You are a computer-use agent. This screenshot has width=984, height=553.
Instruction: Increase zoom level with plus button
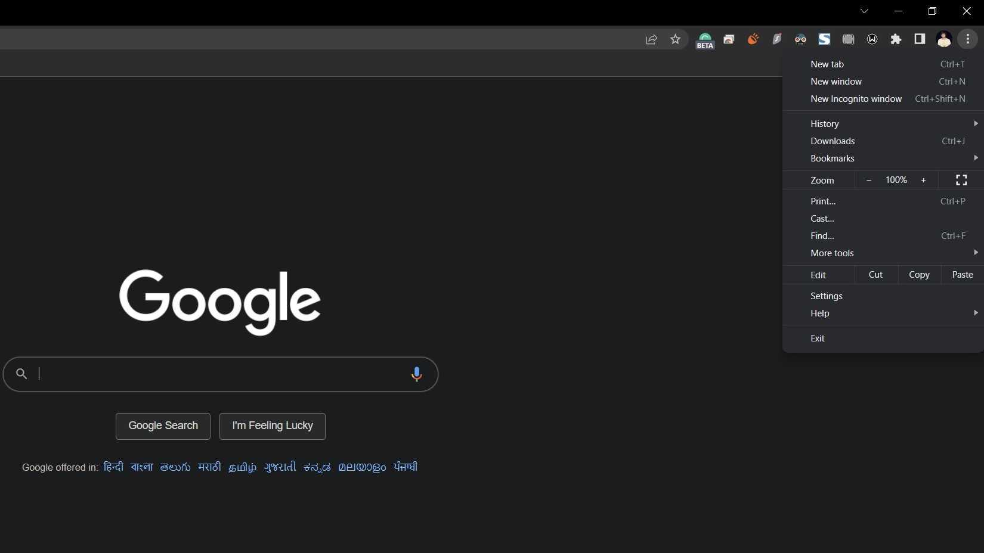923,180
